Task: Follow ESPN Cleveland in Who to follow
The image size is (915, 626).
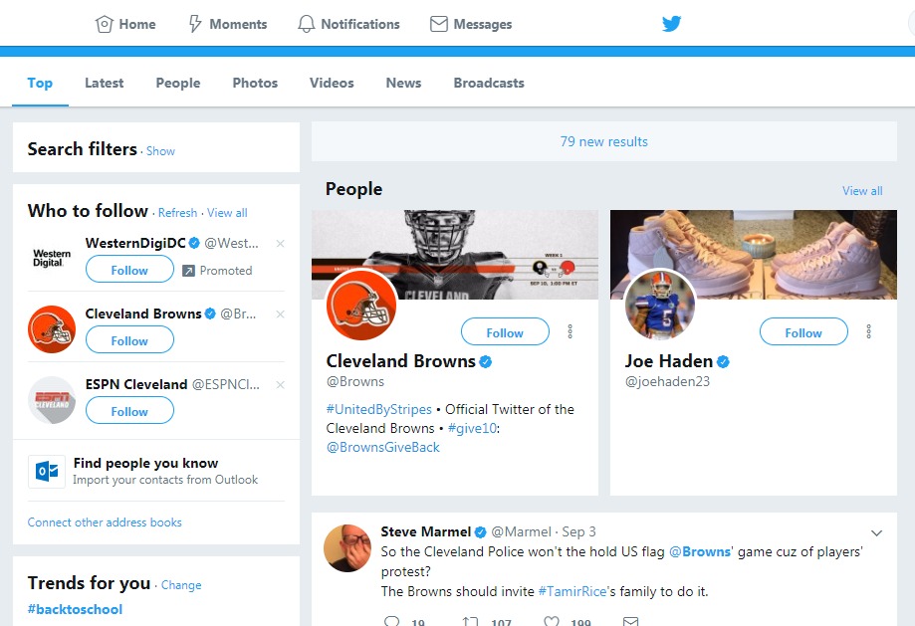Action: [x=129, y=411]
